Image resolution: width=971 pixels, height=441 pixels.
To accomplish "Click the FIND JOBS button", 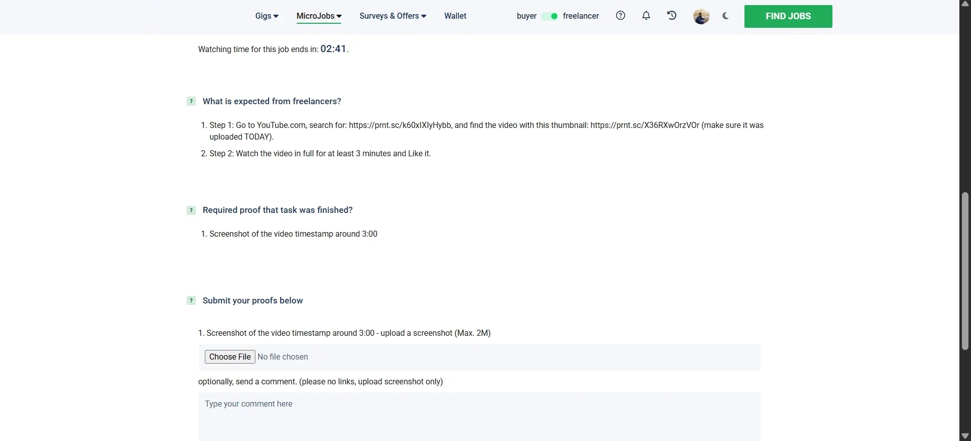I will 788,16.
